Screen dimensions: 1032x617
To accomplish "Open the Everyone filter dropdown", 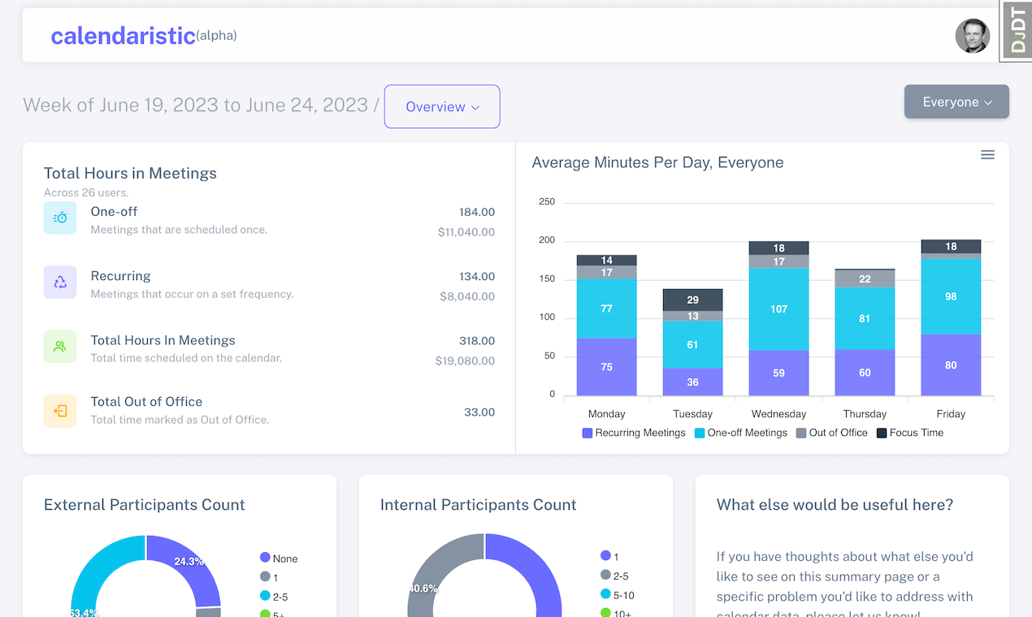I will tap(956, 101).
